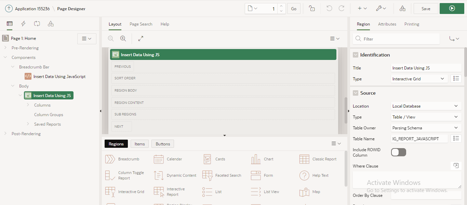
Task: Pick the List View region
Action: click(265, 192)
